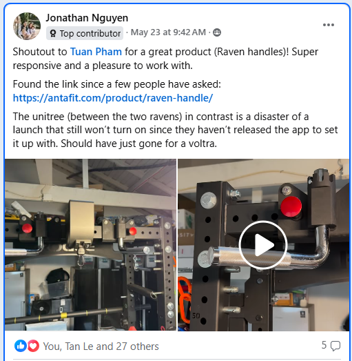Click the May 23 at 9:42 AM timestamp
The image size is (352, 361).
[x=168, y=32]
